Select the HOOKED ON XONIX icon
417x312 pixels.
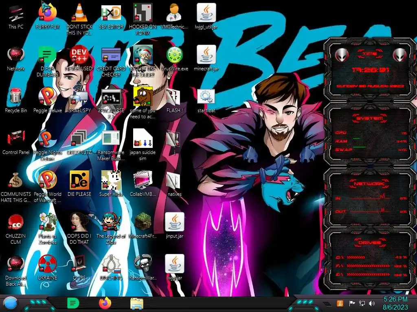[143, 13]
